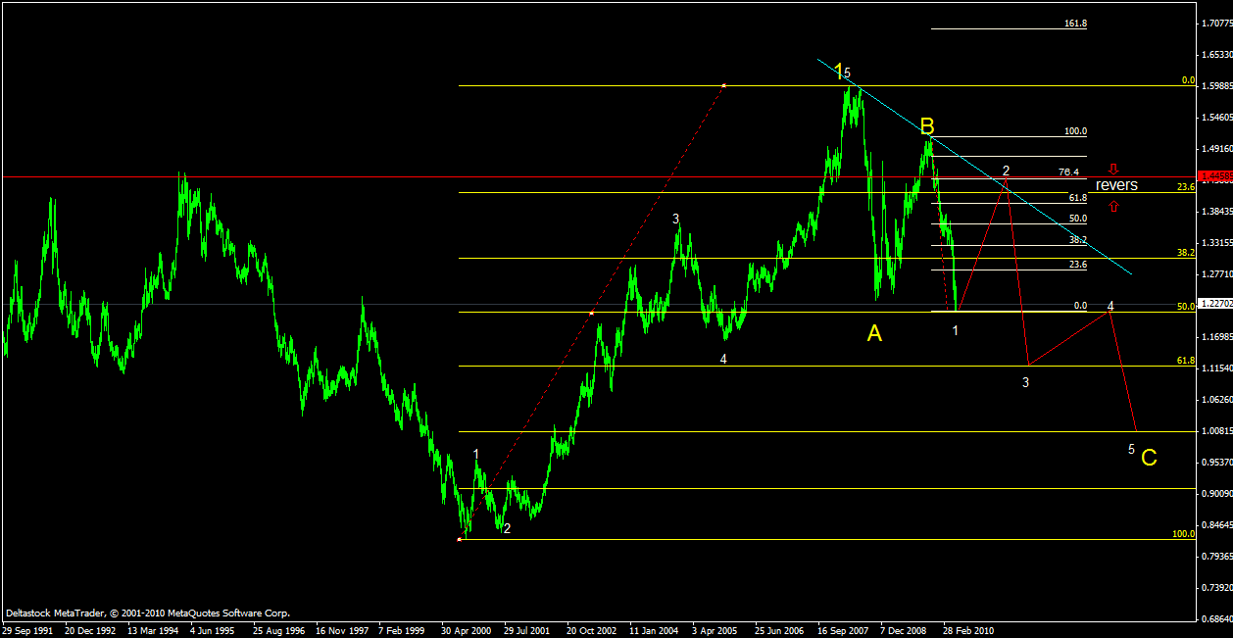This screenshot has width=1233, height=638.
Task: Click the "28 Feb 2010" date label
Action: tap(968, 630)
